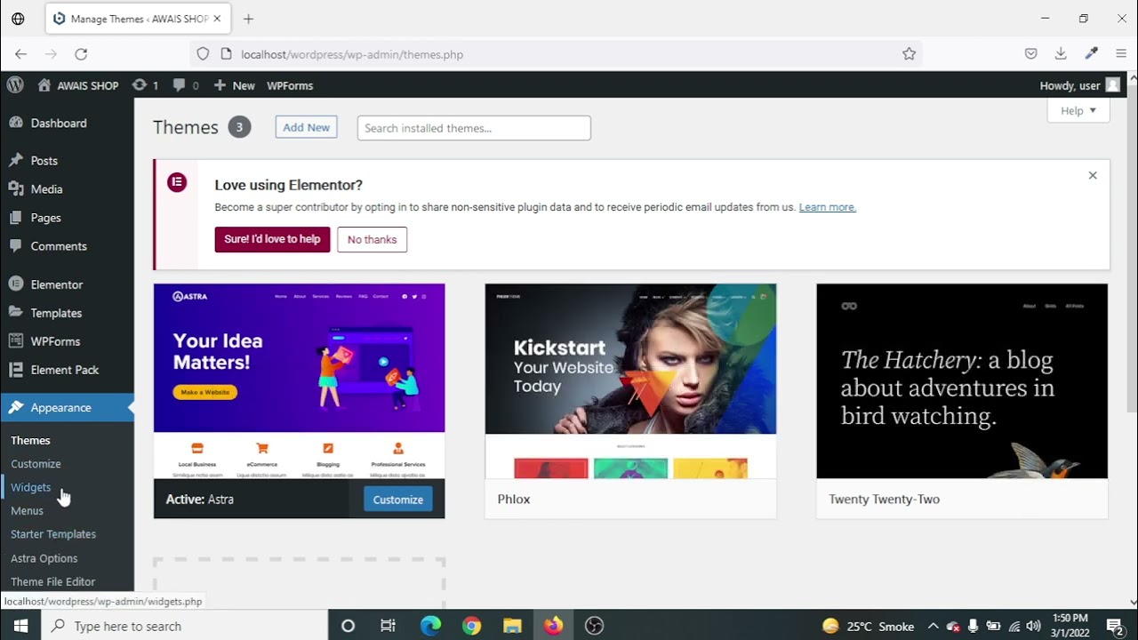
Task: Open the Menus submenu item
Action: pos(27,511)
